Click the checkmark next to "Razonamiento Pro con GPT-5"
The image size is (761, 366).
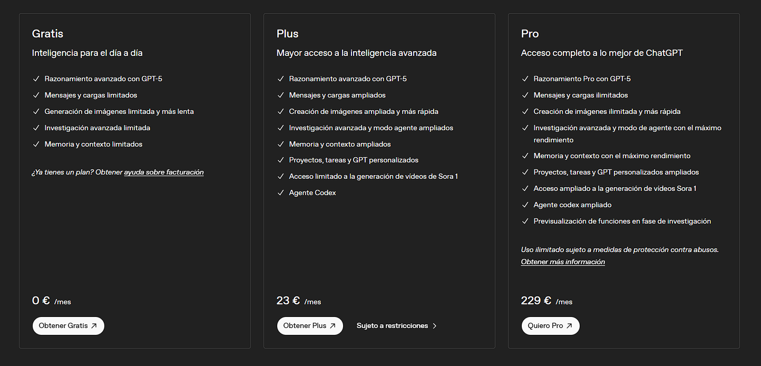click(525, 79)
